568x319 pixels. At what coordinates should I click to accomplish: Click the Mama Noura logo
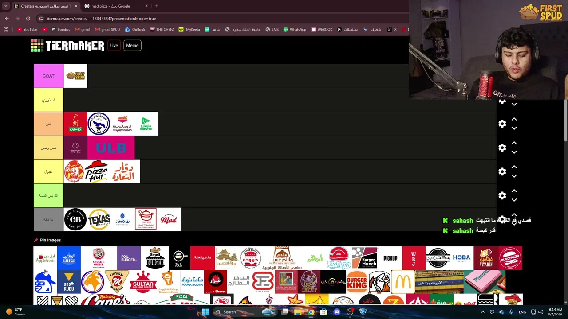coord(192,282)
